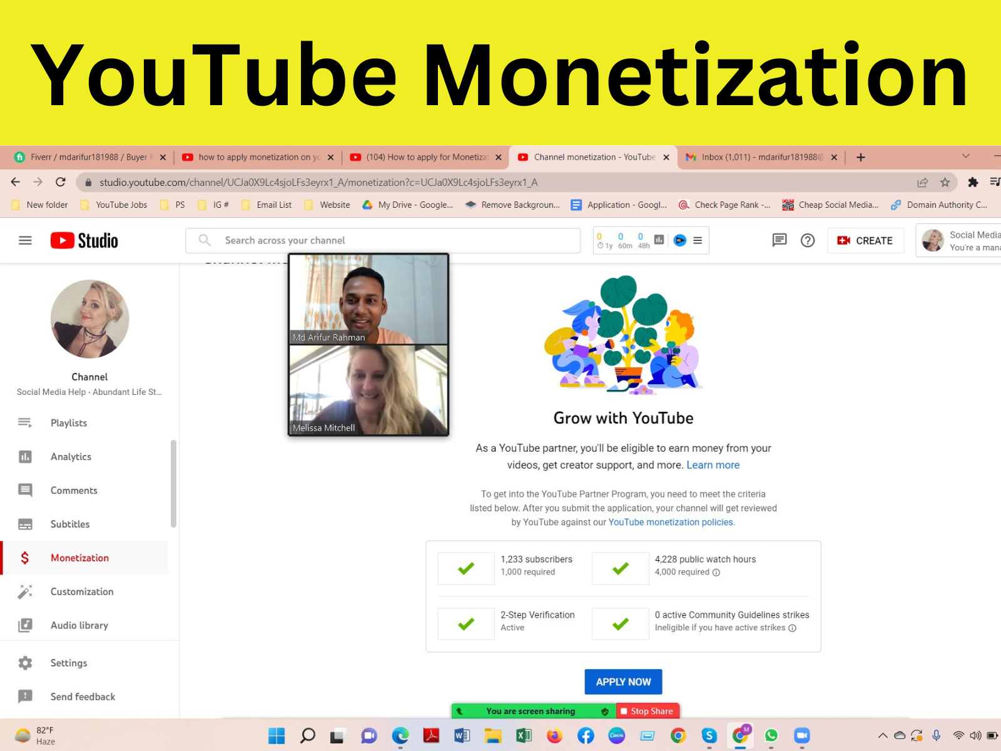Bookmark this page with the star icon
Image resolution: width=1001 pixels, height=751 pixels.
[945, 182]
